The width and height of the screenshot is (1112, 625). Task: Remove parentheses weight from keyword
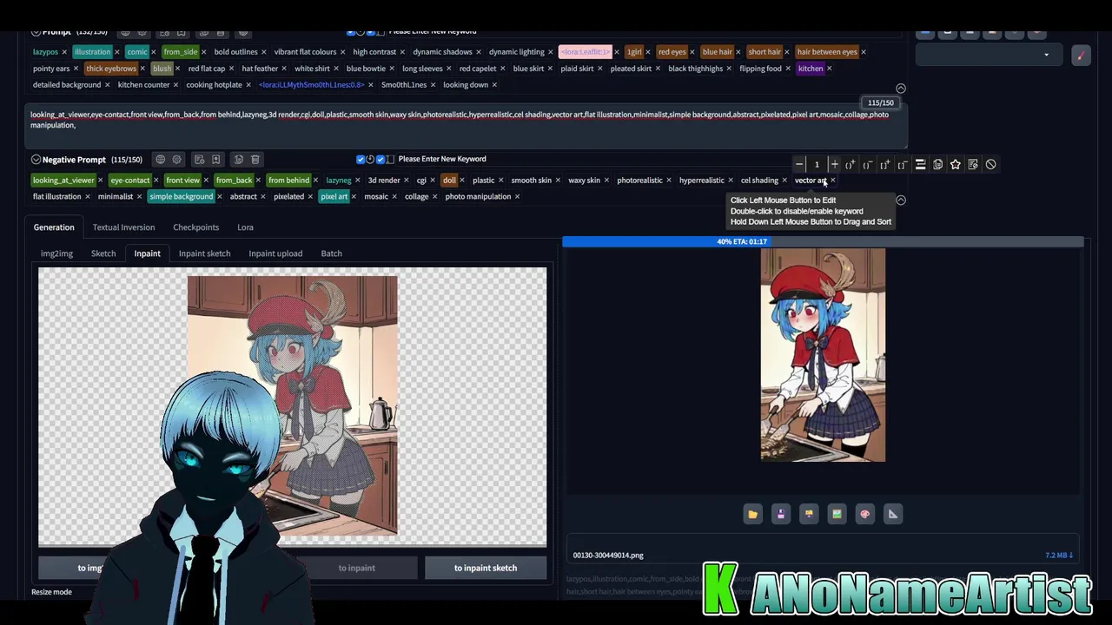(867, 164)
